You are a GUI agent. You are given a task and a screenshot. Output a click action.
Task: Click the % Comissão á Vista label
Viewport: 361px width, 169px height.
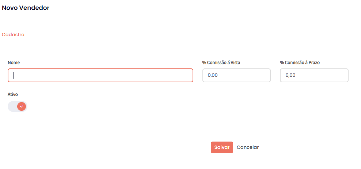(221, 63)
